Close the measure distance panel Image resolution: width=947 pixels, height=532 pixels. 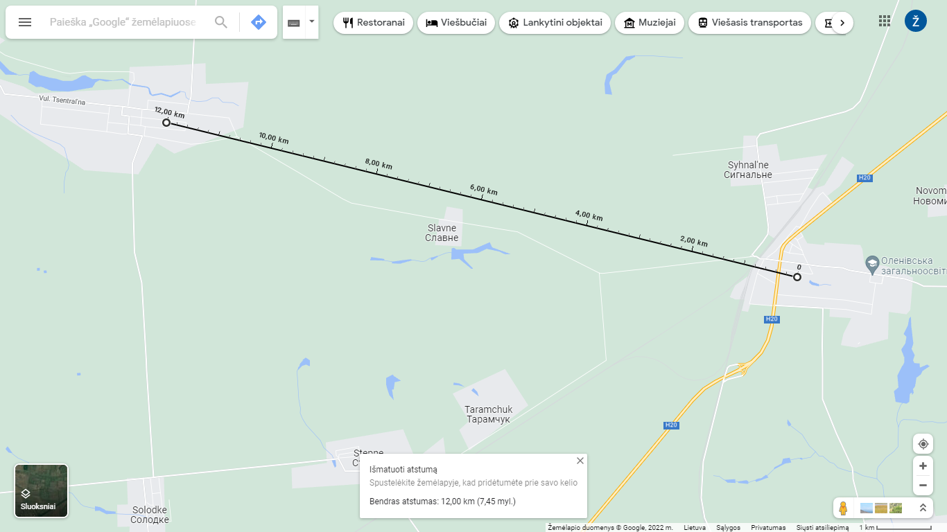pyautogui.click(x=580, y=461)
